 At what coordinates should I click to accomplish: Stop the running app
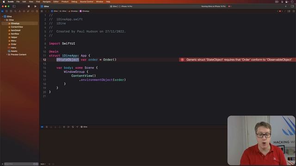click(29, 6)
